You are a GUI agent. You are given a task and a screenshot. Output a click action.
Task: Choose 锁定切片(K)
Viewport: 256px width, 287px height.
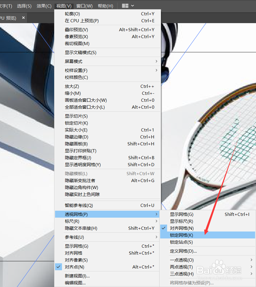[x=108, y=123]
